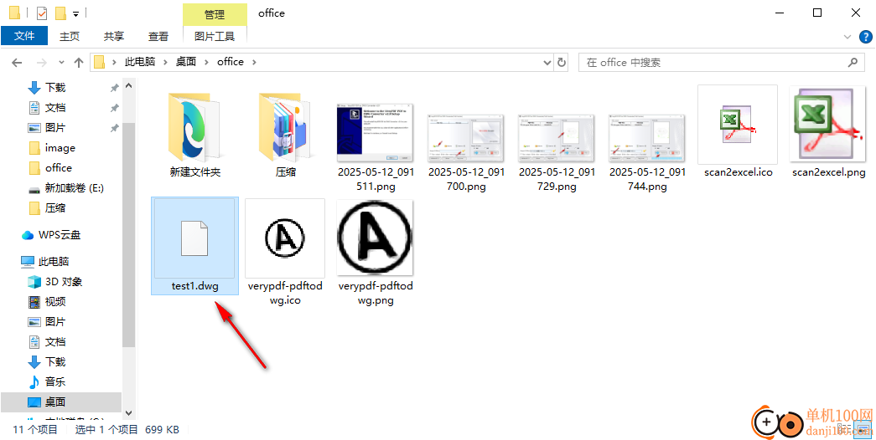Click the magnifier icon in search box

pyautogui.click(x=853, y=63)
